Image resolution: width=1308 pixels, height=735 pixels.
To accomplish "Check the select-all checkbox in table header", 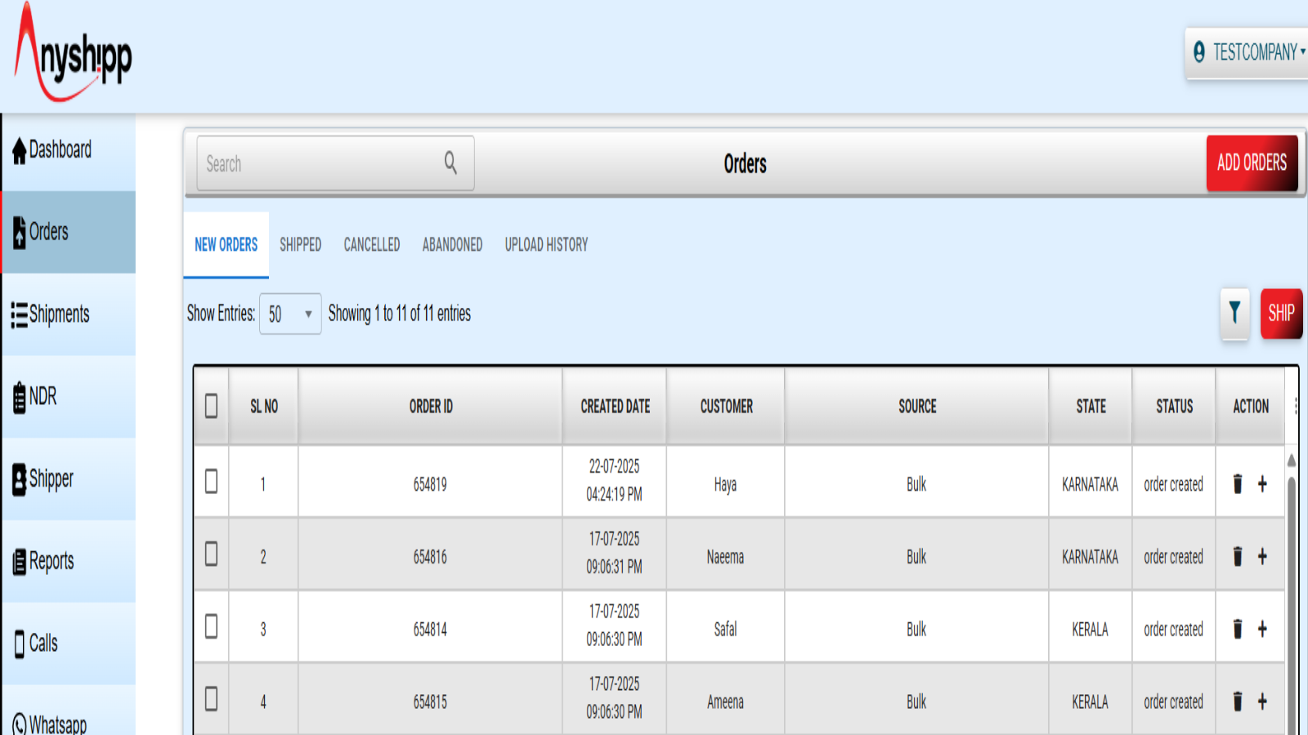I will pos(210,406).
